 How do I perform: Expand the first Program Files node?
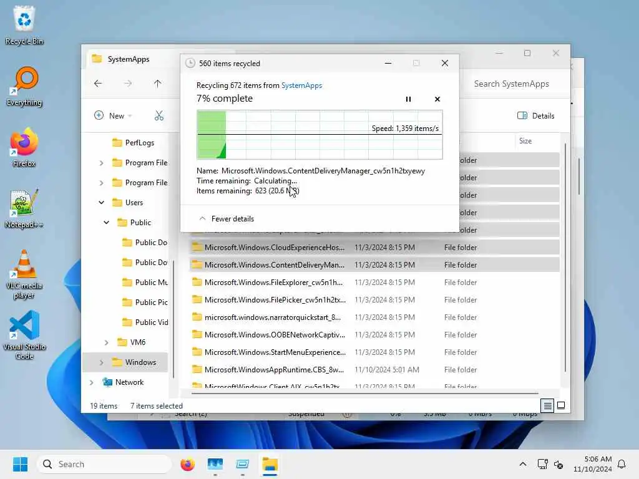[x=102, y=163]
